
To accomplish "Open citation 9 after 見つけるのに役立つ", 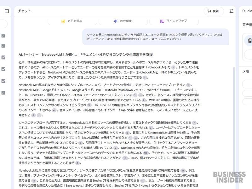I will [x=80, y=143].
